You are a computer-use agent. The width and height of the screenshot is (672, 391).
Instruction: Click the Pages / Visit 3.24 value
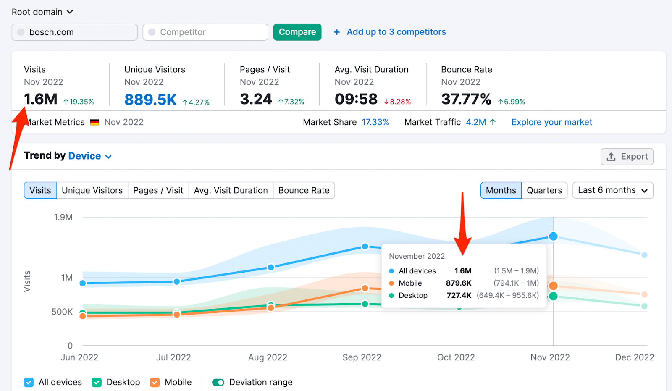coord(256,100)
